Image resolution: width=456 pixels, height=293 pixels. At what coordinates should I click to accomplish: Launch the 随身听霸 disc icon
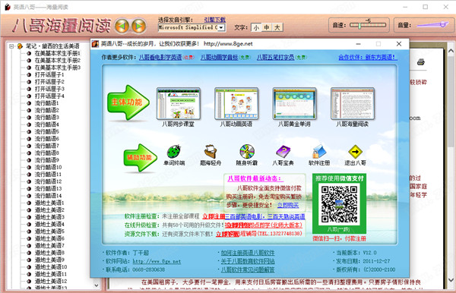[x=247, y=152]
